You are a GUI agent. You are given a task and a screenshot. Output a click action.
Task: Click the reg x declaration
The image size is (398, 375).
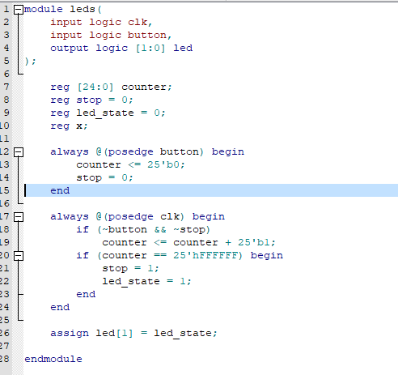[69, 126]
